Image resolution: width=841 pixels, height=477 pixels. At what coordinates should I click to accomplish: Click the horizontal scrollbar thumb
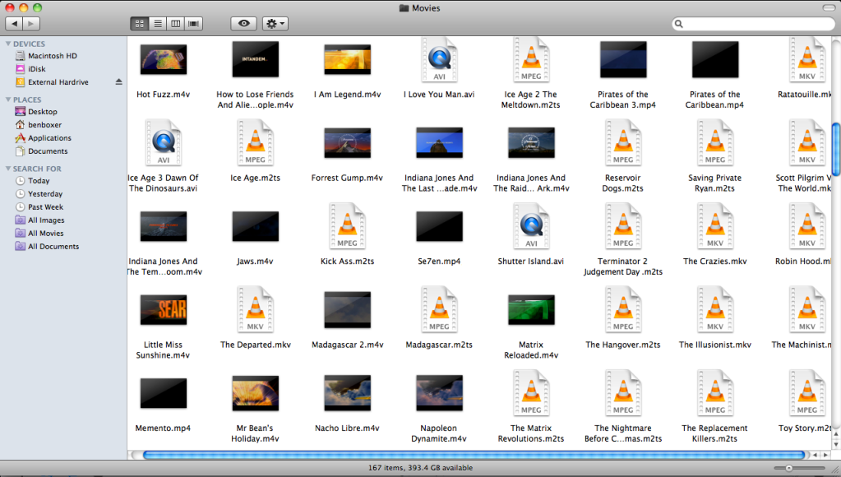tap(474, 455)
